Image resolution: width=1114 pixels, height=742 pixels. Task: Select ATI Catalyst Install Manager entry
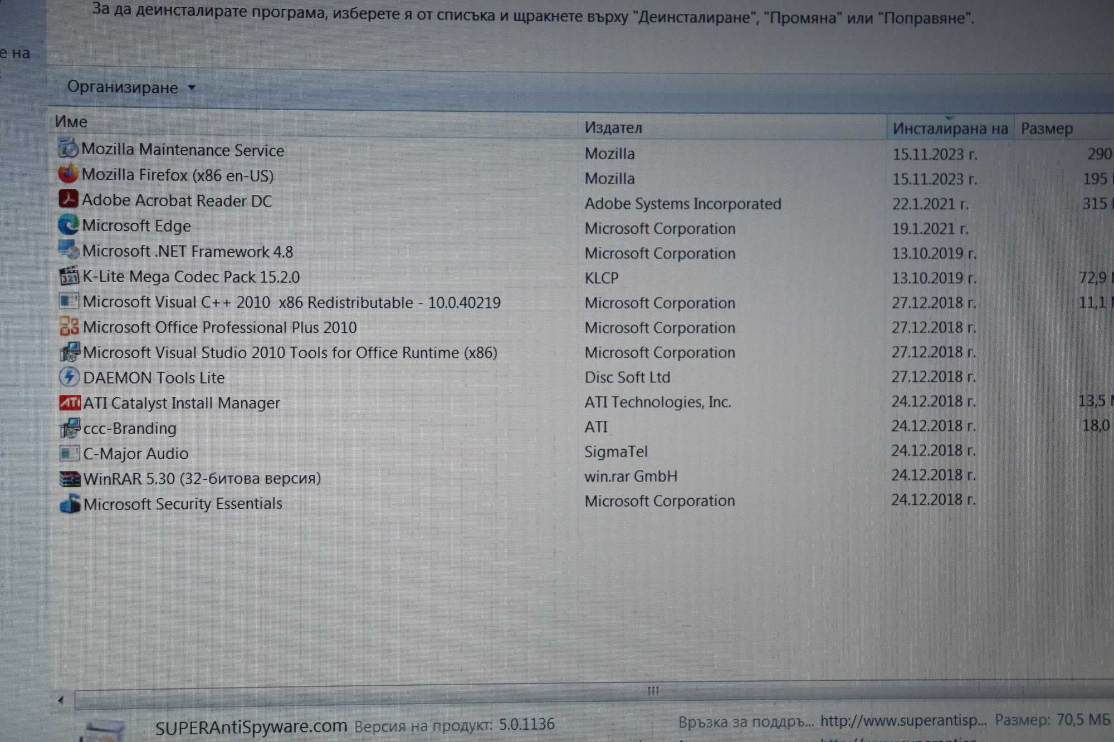point(182,402)
